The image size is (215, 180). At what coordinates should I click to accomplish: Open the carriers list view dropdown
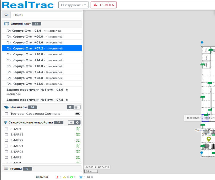click(77, 107)
